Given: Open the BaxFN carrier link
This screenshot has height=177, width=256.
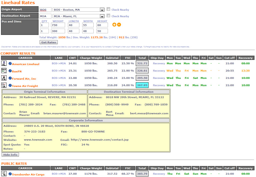Looking at the screenshot, I should [17, 71].
